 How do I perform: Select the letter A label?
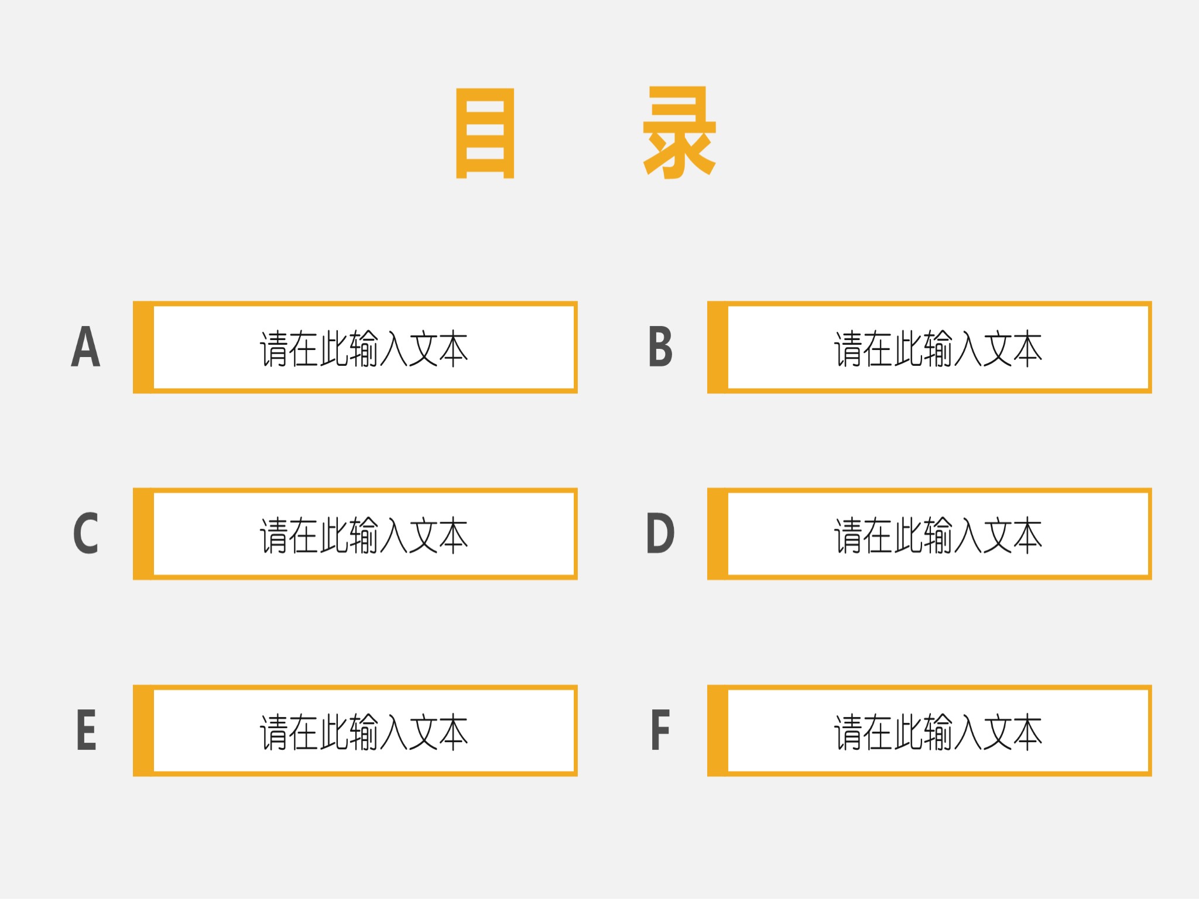coord(85,346)
